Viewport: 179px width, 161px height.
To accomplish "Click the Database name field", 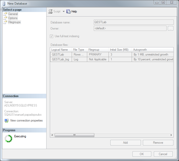I will (133, 22).
